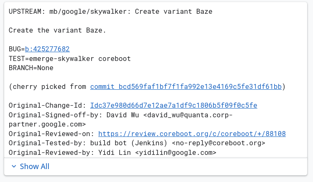Open the review.coreboot.org change 88108 URL

coord(192,134)
